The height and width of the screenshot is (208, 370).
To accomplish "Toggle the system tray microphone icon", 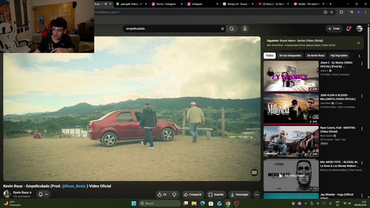I will tap(330, 203).
